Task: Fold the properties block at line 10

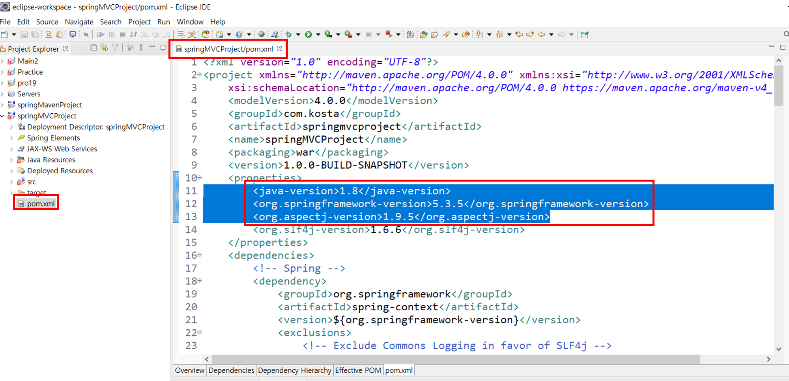Action: tap(200, 178)
